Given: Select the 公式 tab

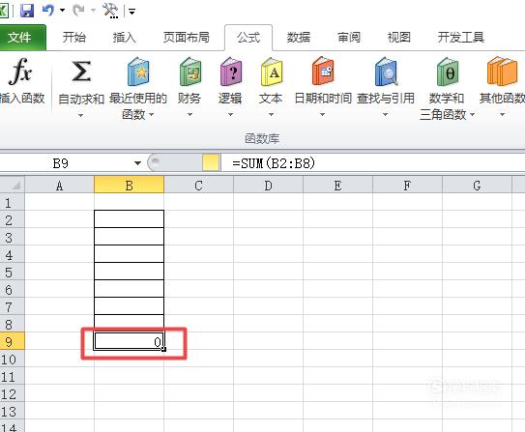Looking at the screenshot, I should pyautogui.click(x=248, y=37).
